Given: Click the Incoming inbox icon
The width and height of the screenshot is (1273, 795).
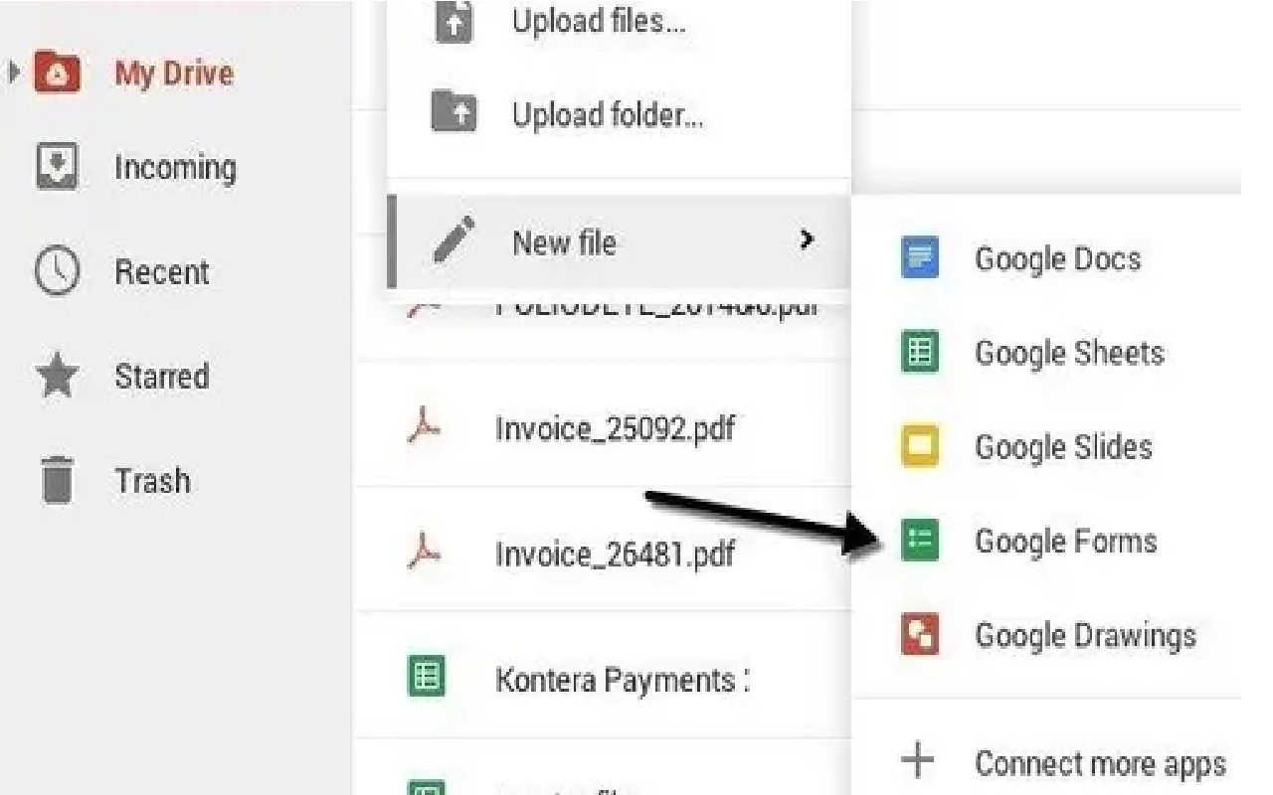Looking at the screenshot, I should [58, 166].
